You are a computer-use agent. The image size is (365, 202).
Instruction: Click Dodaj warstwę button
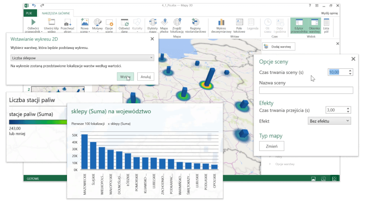(279, 47)
